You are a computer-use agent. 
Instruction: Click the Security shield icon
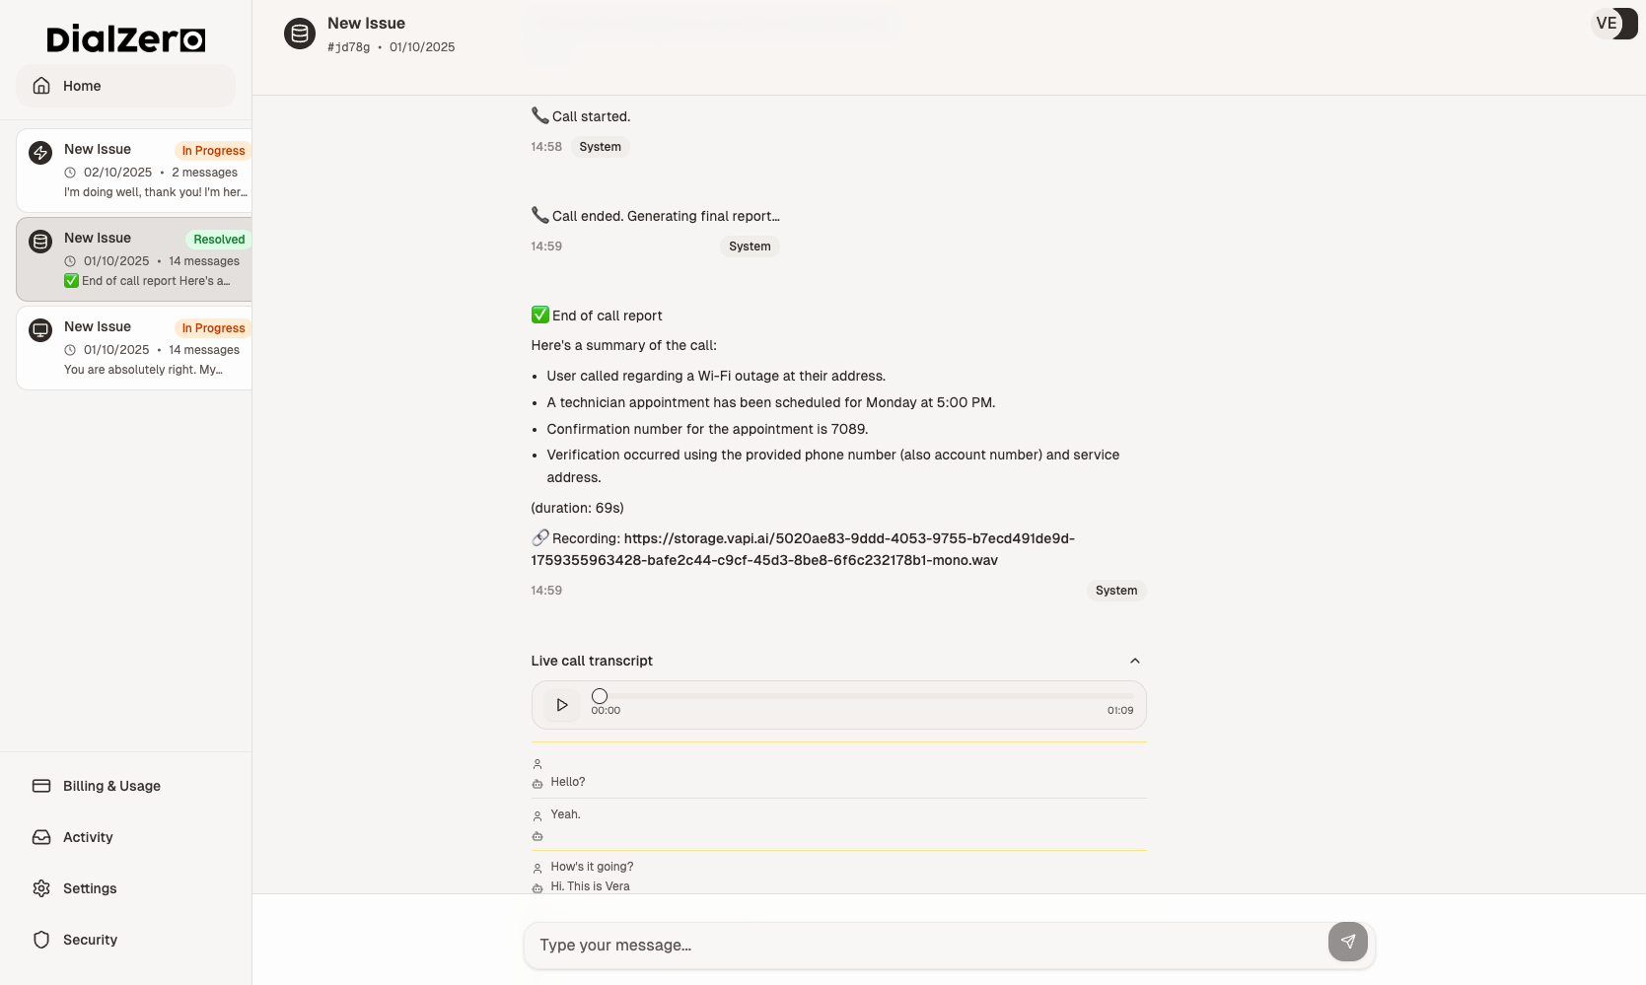[x=41, y=940]
